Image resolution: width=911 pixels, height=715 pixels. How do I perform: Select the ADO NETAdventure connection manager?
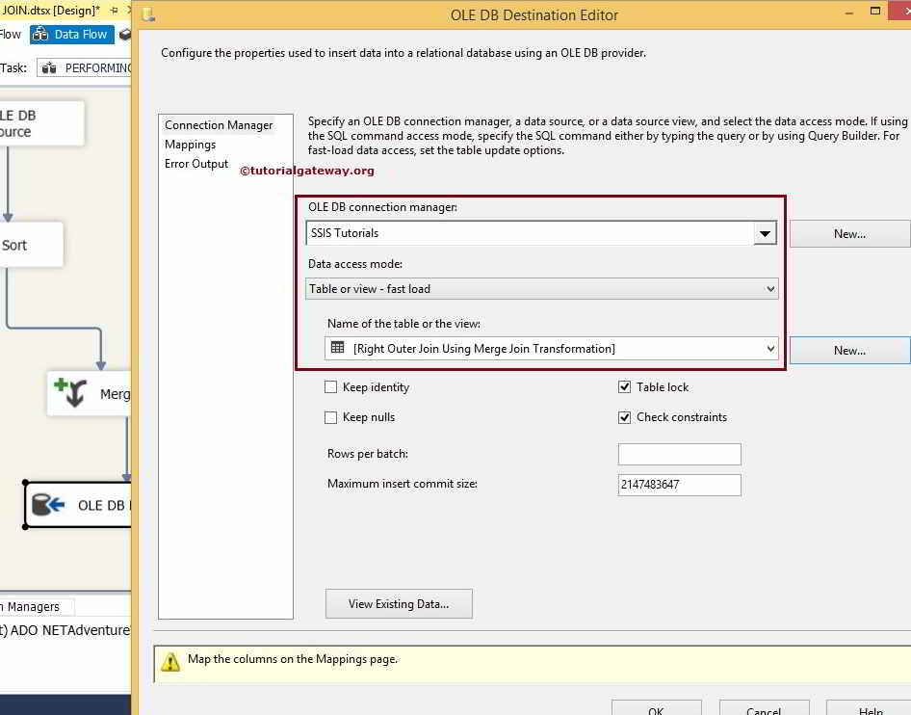pyautogui.click(x=65, y=630)
